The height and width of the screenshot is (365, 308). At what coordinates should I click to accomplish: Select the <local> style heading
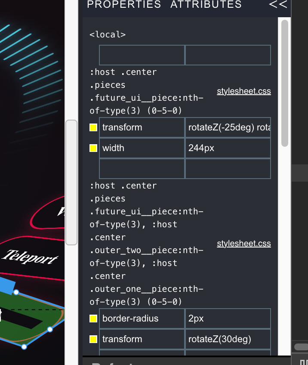point(108,35)
